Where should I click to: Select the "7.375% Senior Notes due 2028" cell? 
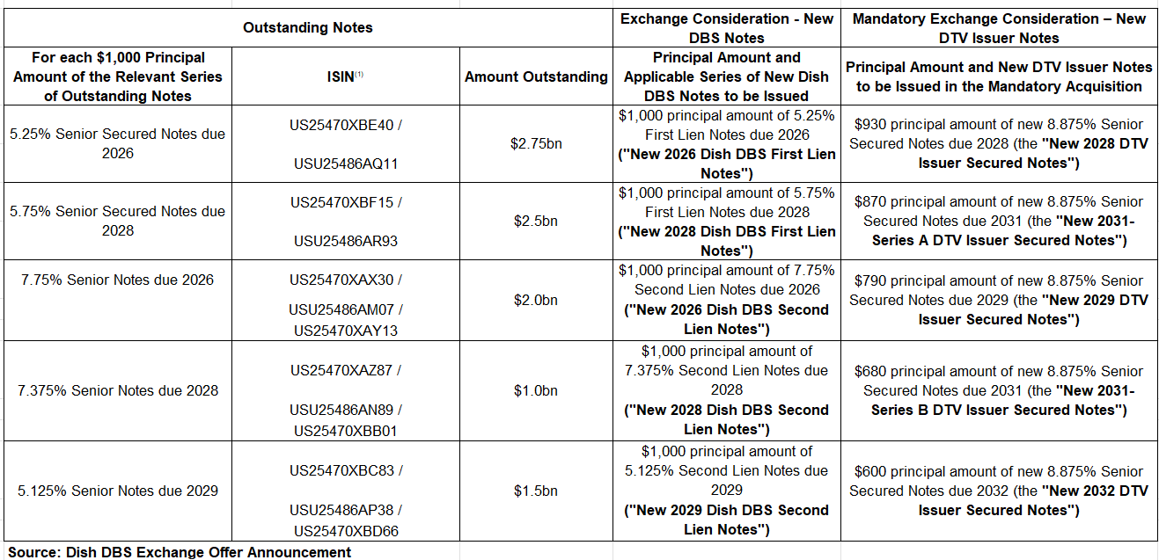click(117, 390)
